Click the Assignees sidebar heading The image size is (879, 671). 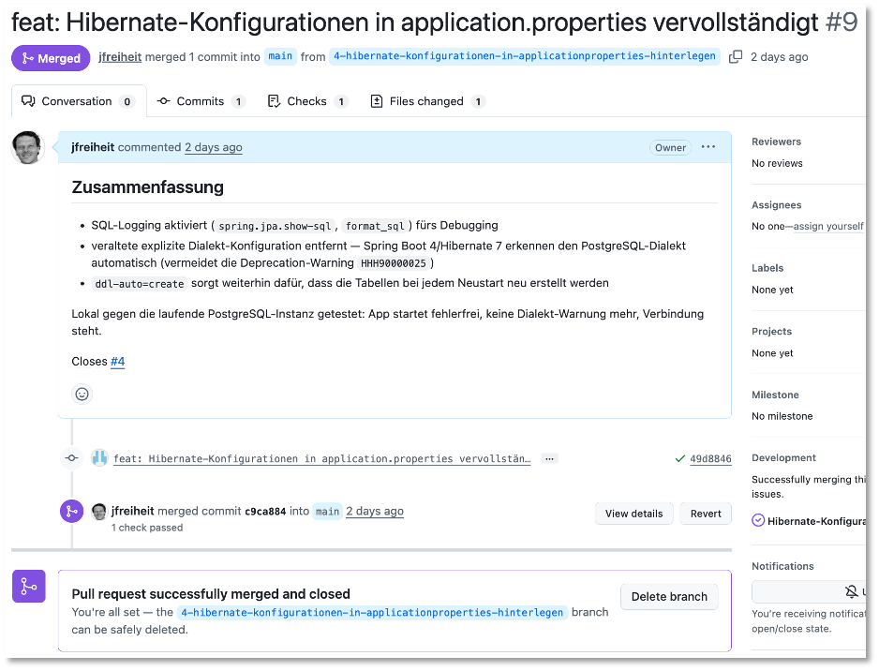pyautogui.click(x=777, y=205)
